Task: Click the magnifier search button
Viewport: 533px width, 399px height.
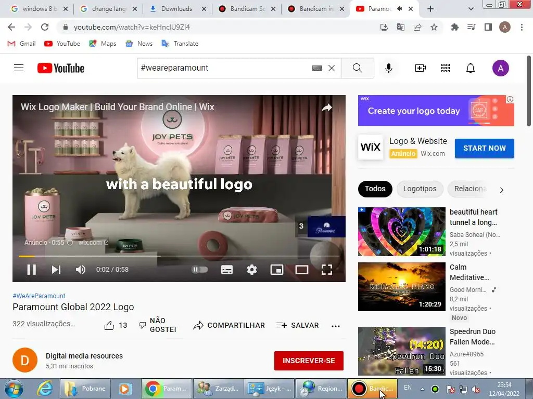Action: pyautogui.click(x=358, y=68)
